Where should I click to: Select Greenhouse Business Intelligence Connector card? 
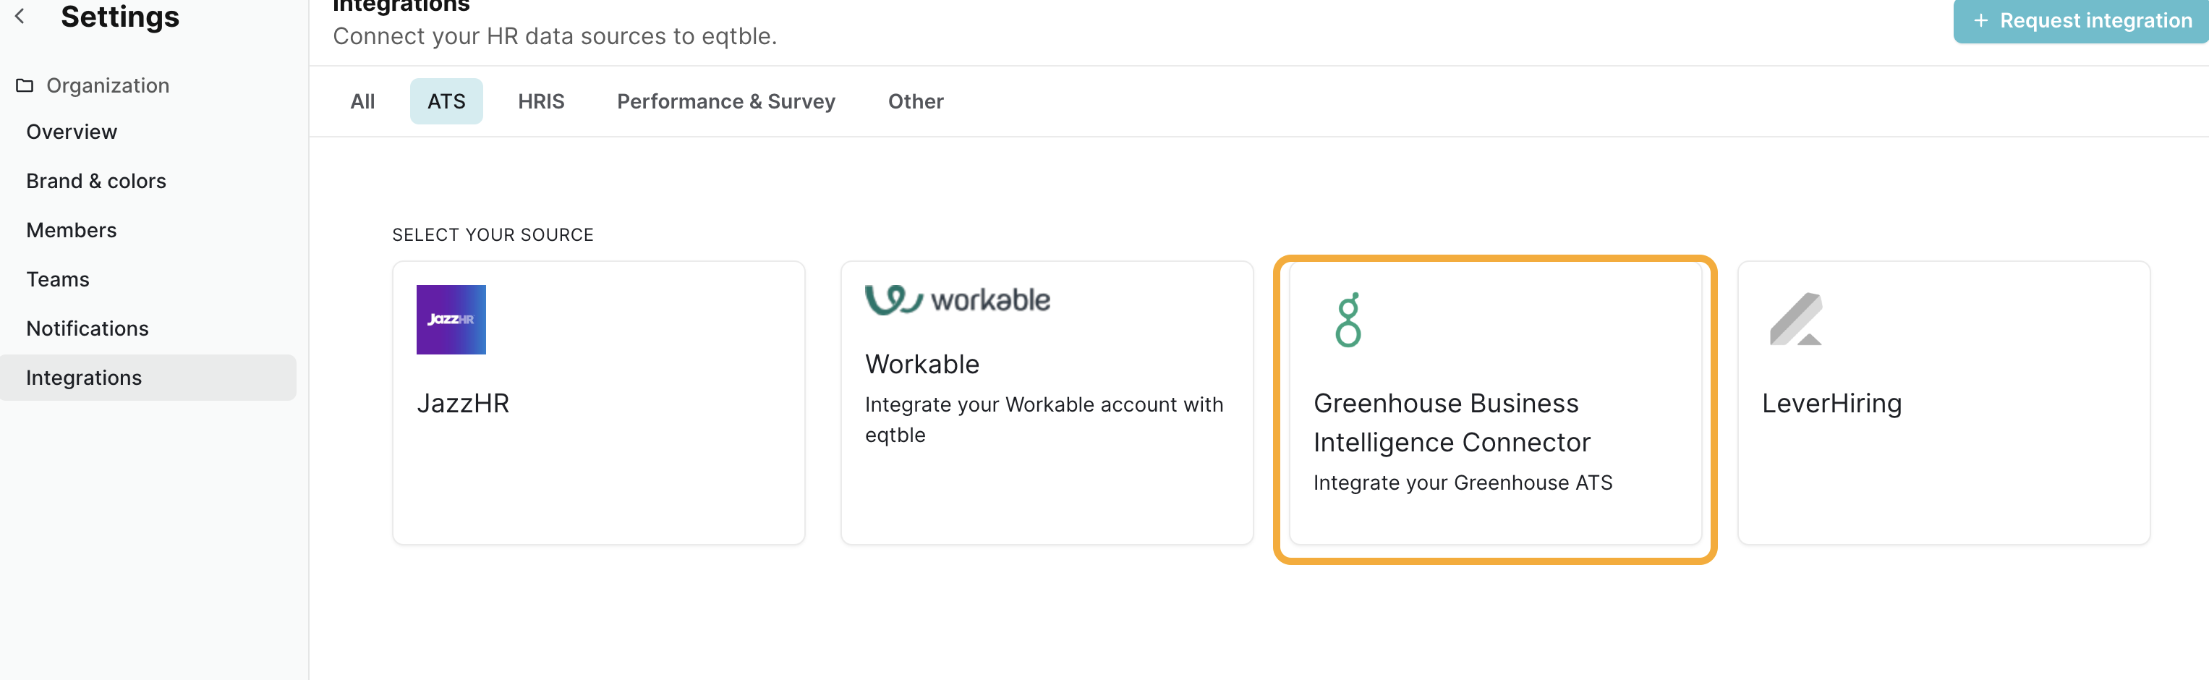click(x=1494, y=403)
